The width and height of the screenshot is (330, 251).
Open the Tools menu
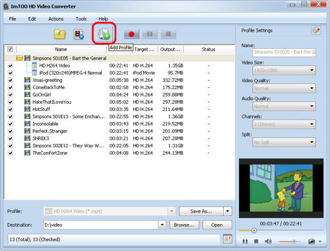tap(81, 18)
